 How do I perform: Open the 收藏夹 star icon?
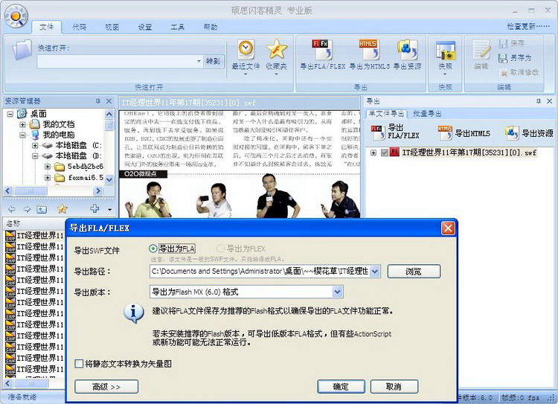(x=276, y=50)
